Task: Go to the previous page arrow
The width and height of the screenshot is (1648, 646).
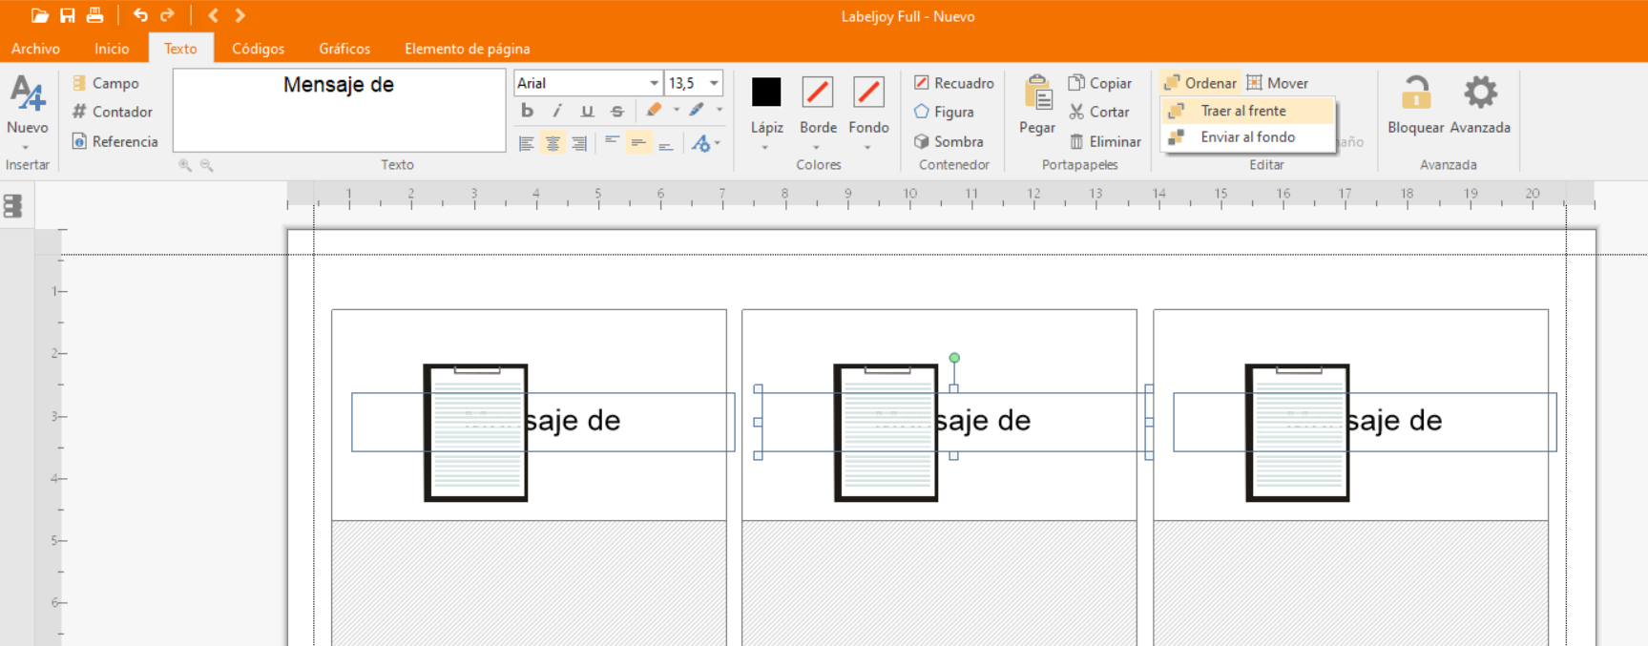Action: click(213, 15)
